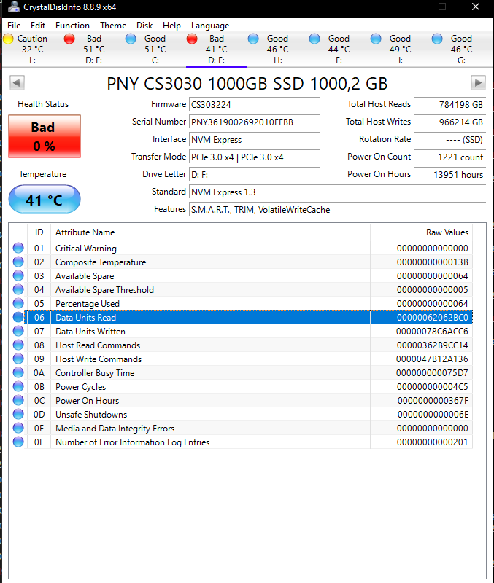Click status icon beside Critical Warning
Image resolution: width=494 pixels, height=583 pixels.
(x=18, y=248)
